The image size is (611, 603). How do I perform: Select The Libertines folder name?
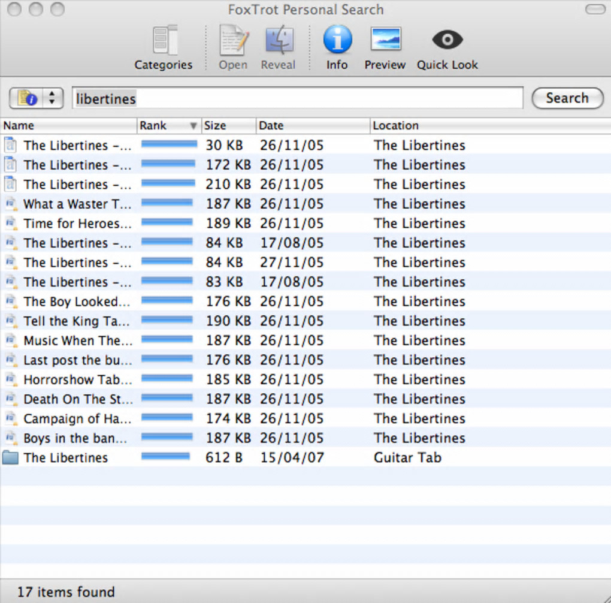(x=65, y=457)
